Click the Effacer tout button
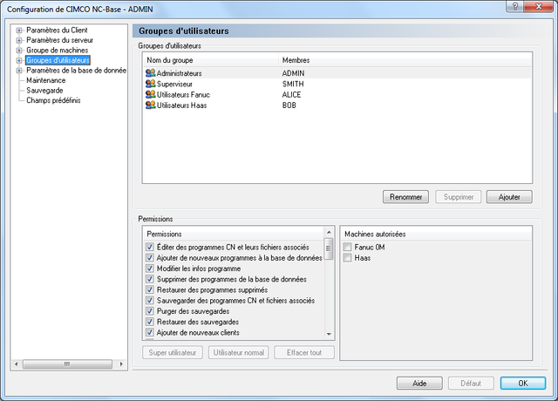The image size is (558, 401). [304, 352]
